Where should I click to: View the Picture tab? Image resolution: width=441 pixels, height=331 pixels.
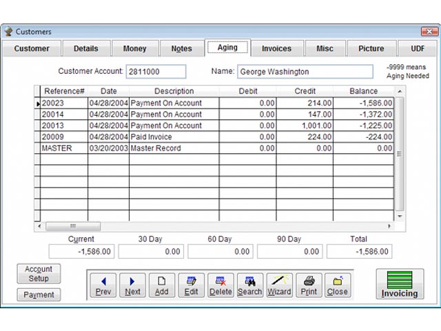[x=371, y=48]
